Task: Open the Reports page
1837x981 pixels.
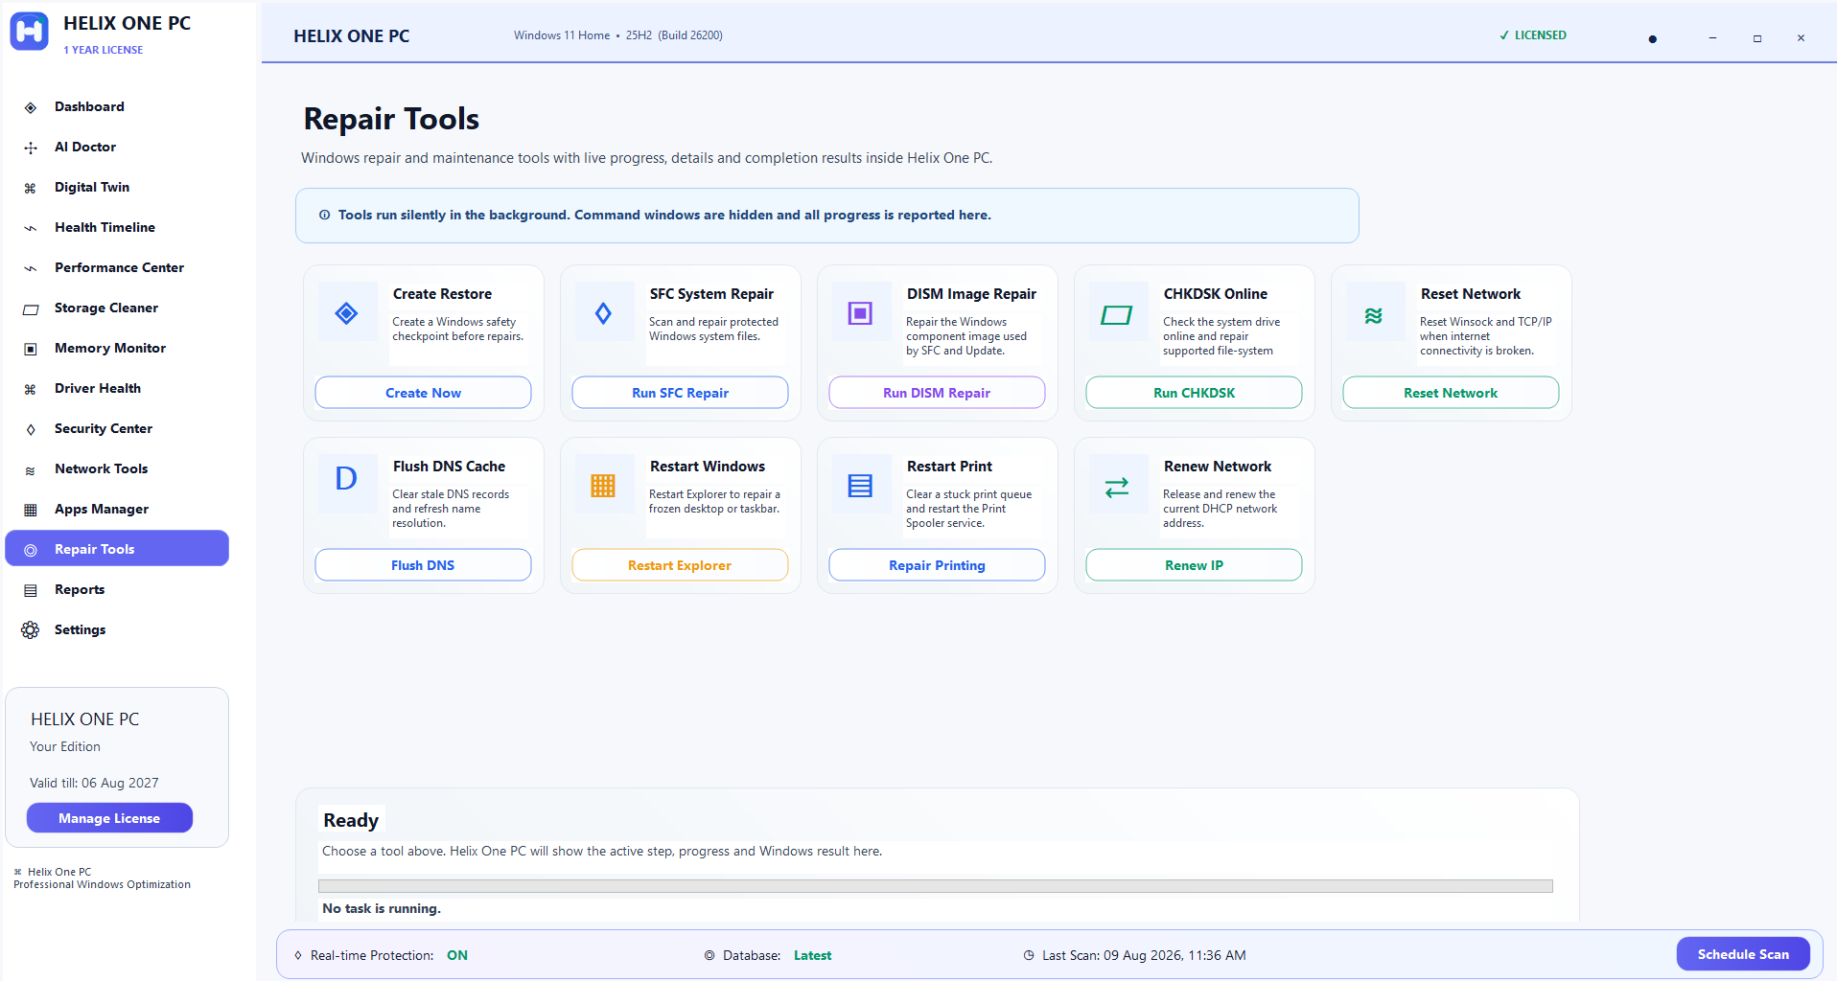Action: (x=117, y=589)
